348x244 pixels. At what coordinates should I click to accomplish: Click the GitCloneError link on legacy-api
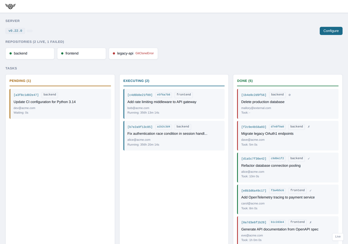pyautogui.click(x=145, y=53)
